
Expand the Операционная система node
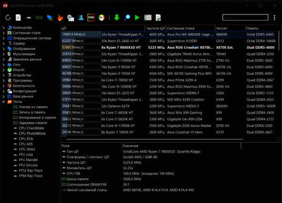point(4,39)
